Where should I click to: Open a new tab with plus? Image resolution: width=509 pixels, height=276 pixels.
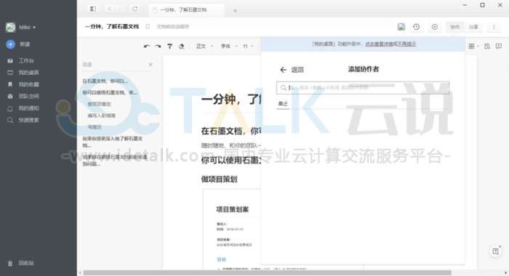235,11
